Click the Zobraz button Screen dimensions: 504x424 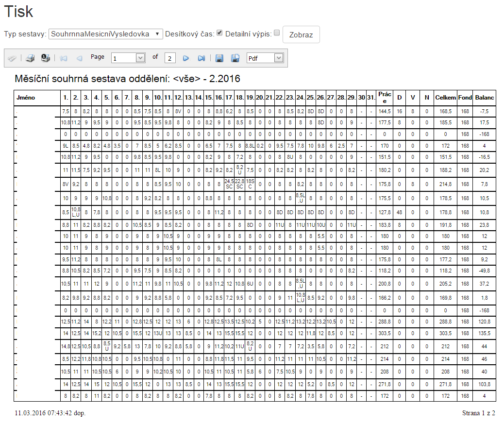click(301, 34)
